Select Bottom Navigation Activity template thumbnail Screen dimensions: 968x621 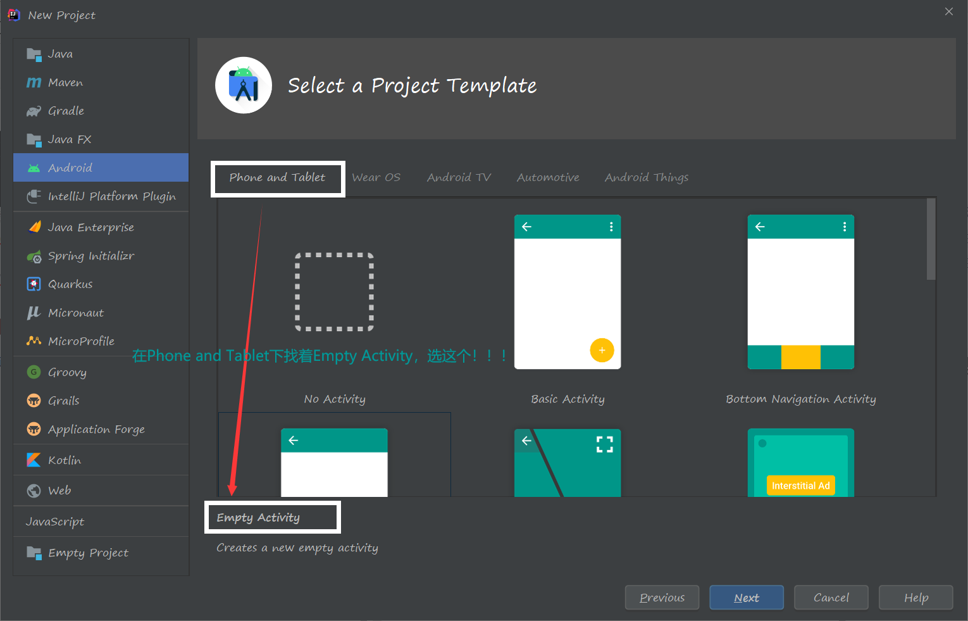point(801,292)
